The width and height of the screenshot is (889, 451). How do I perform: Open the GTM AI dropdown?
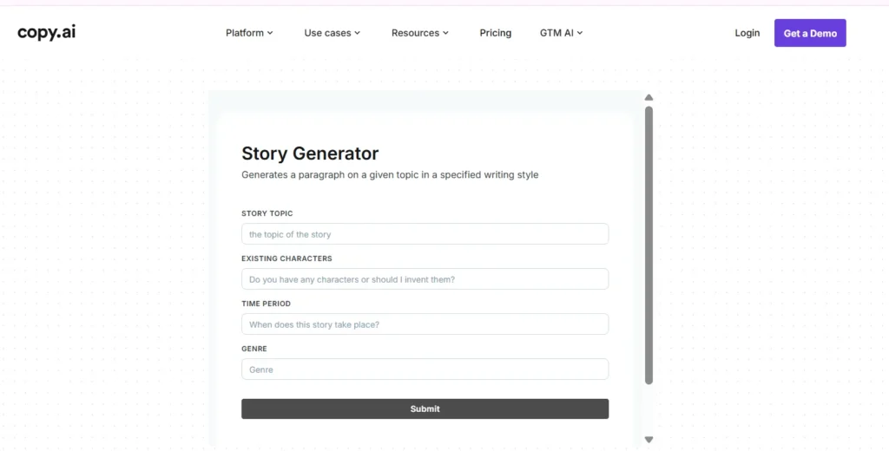pyautogui.click(x=561, y=33)
